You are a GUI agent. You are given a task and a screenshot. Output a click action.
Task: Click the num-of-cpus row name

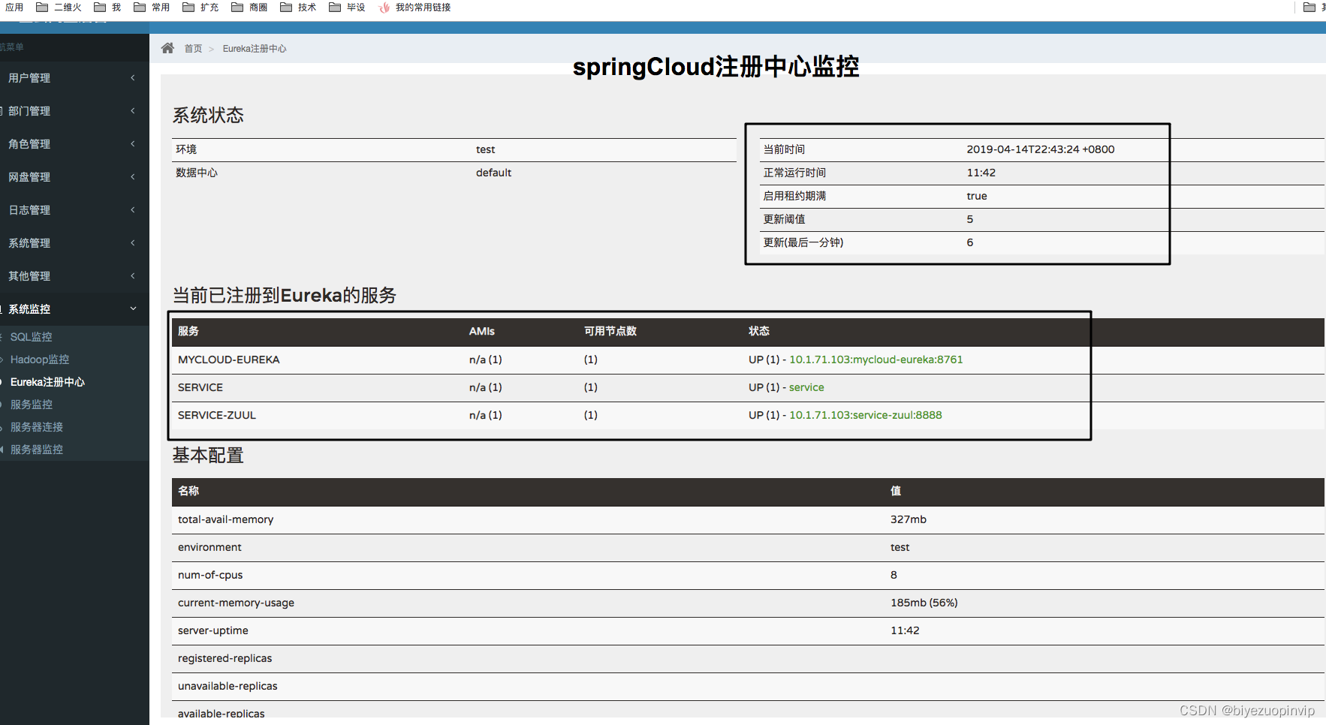point(210,575)
